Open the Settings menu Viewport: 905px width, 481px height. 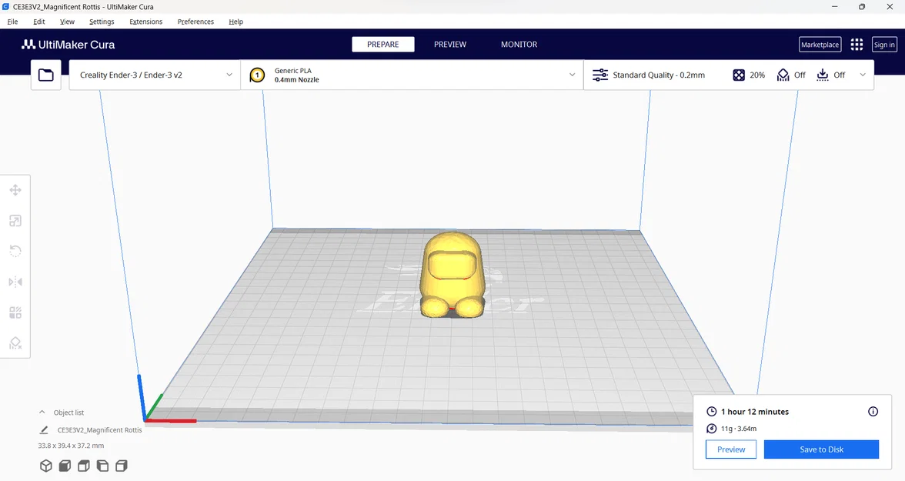[102, 22]
